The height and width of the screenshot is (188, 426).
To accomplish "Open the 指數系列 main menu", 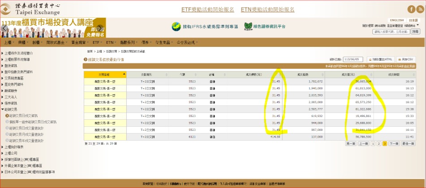I will 129,42.
